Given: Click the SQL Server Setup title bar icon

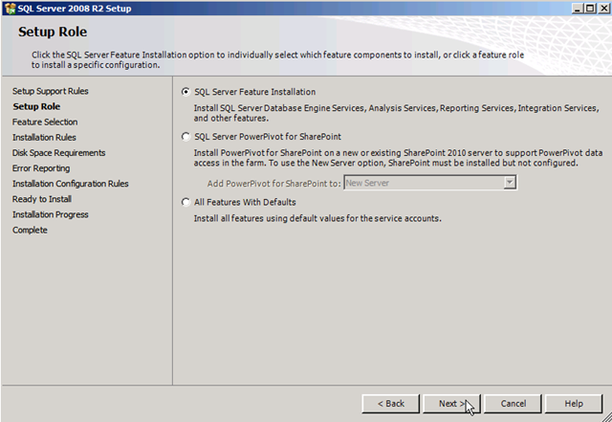Looking at the screenshot, I should (10, 8).
